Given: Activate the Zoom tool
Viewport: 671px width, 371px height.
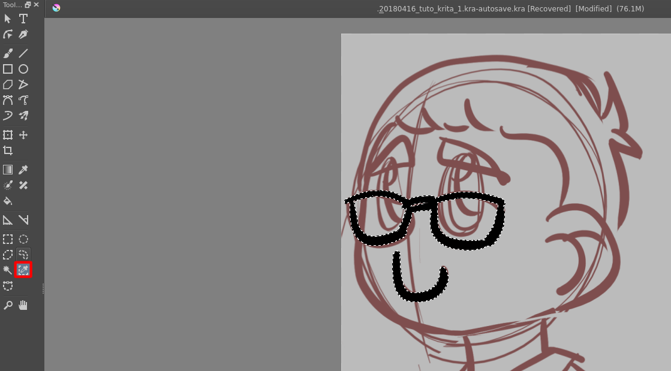Looking at the screenshot, I should point(8,305).
